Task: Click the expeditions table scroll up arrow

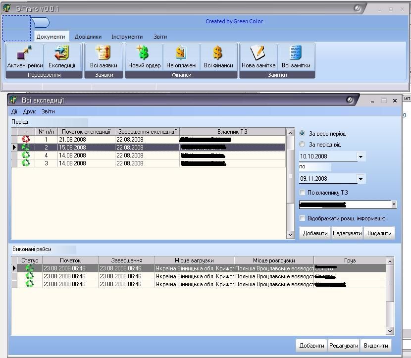Action: click(x=290, y=133)
